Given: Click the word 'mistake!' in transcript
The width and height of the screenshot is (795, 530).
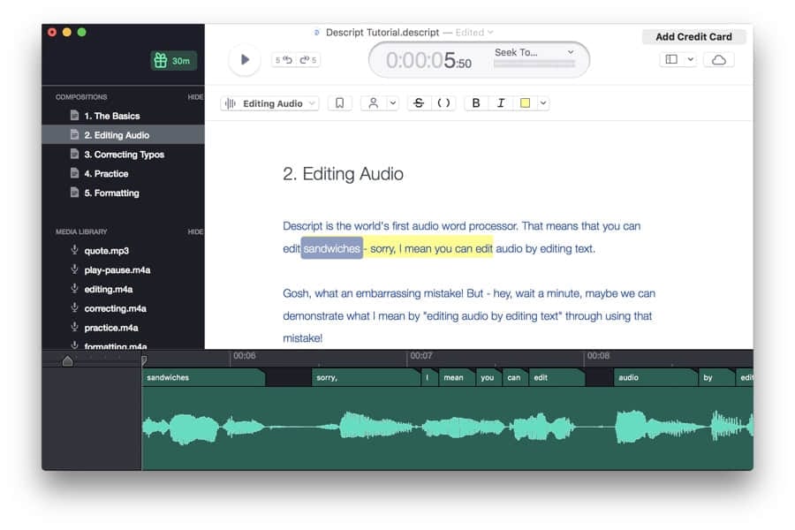Looking at the screenshot, I should coord(303,338).
